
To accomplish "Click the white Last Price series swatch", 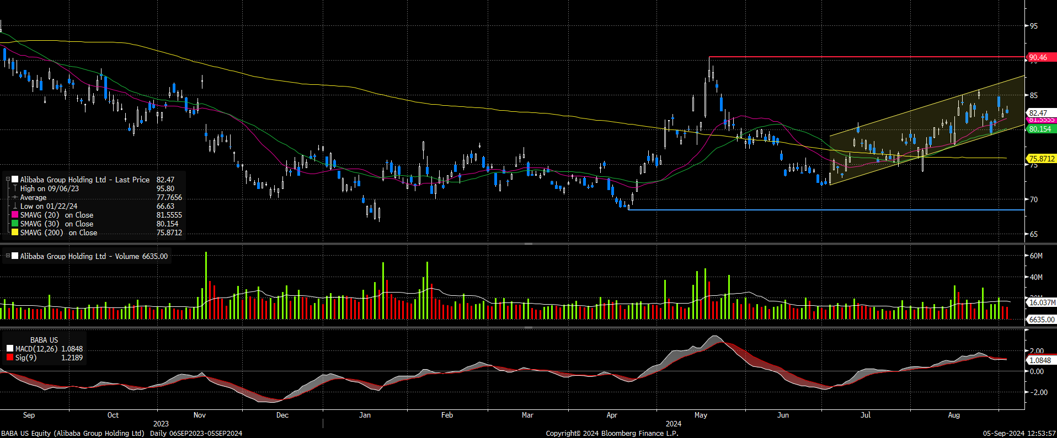I will point(15,180).
